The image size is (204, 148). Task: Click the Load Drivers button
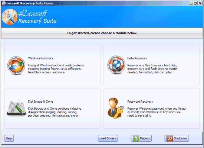tap(108, 138)
